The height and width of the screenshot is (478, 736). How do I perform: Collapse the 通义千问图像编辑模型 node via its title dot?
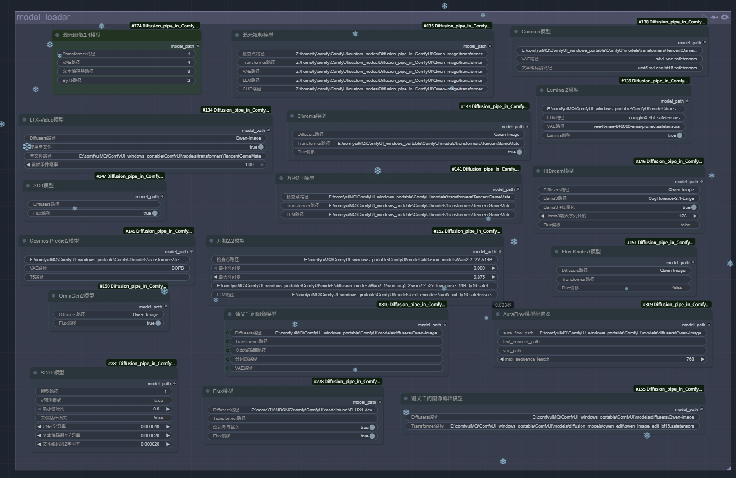pyautogui.click(x=406, y=398)
